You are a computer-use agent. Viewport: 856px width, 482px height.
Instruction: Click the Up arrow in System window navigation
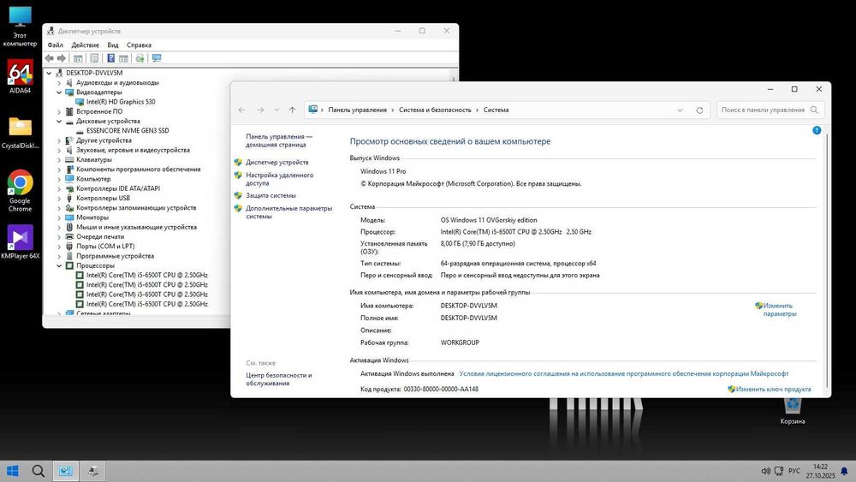pyautogui.click(x=292, y=110)
